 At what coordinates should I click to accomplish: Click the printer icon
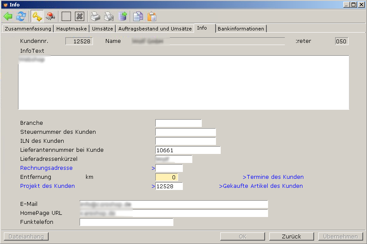coord(95,17)
